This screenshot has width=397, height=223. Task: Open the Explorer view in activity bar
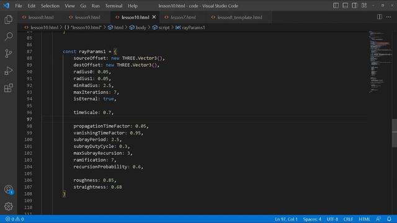tap(9, 19)
